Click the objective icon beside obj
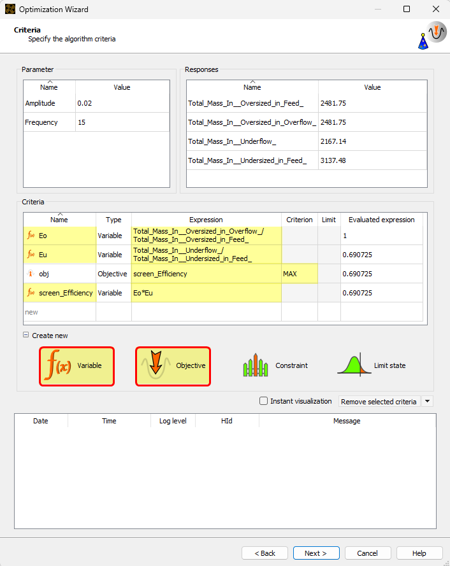Screen dimensions: 450x566 pos(31,274)
